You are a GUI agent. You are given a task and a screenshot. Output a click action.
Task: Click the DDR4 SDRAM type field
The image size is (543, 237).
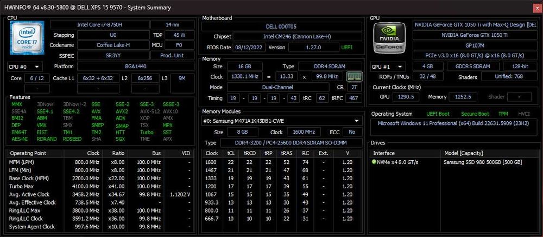pos(330,66)
